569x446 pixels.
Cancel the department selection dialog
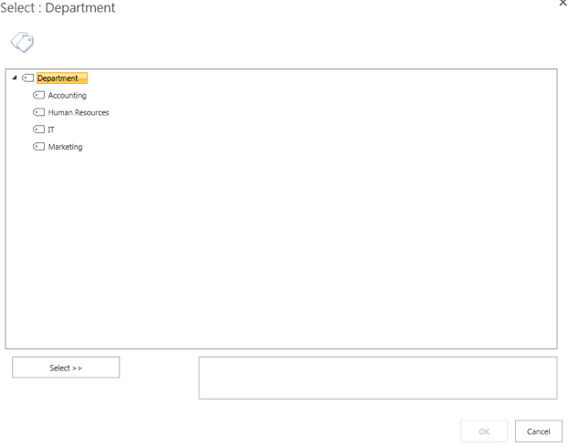(x=539, y=431)
